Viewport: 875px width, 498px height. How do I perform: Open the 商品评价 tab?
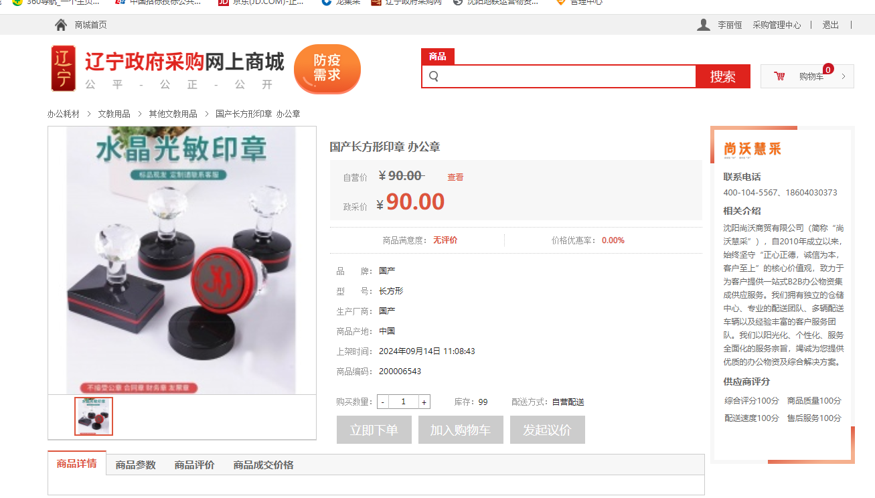click(195, 465)
